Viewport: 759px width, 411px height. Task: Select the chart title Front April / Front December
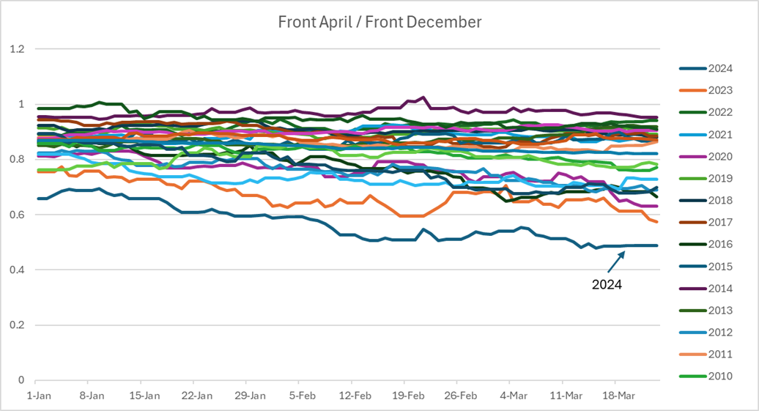pos(379,22)
